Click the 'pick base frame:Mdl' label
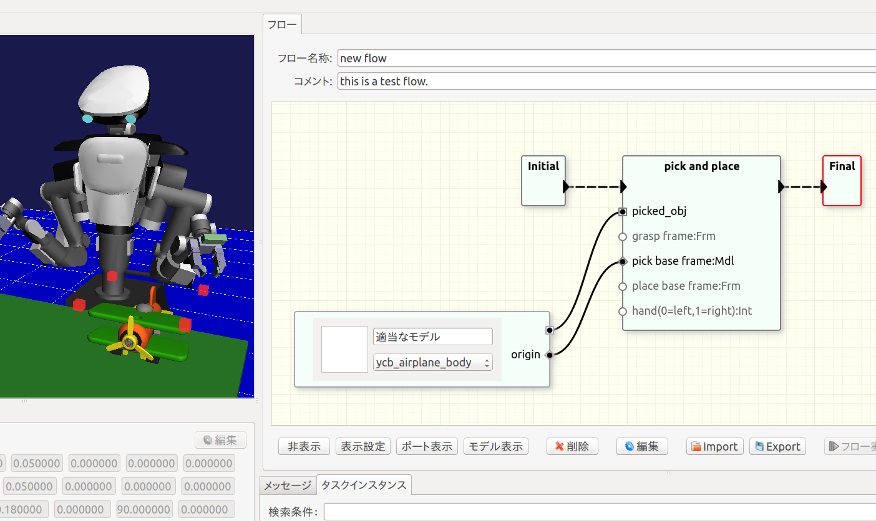The height and width of the screenshot is (521, 876). click(683, 261)
